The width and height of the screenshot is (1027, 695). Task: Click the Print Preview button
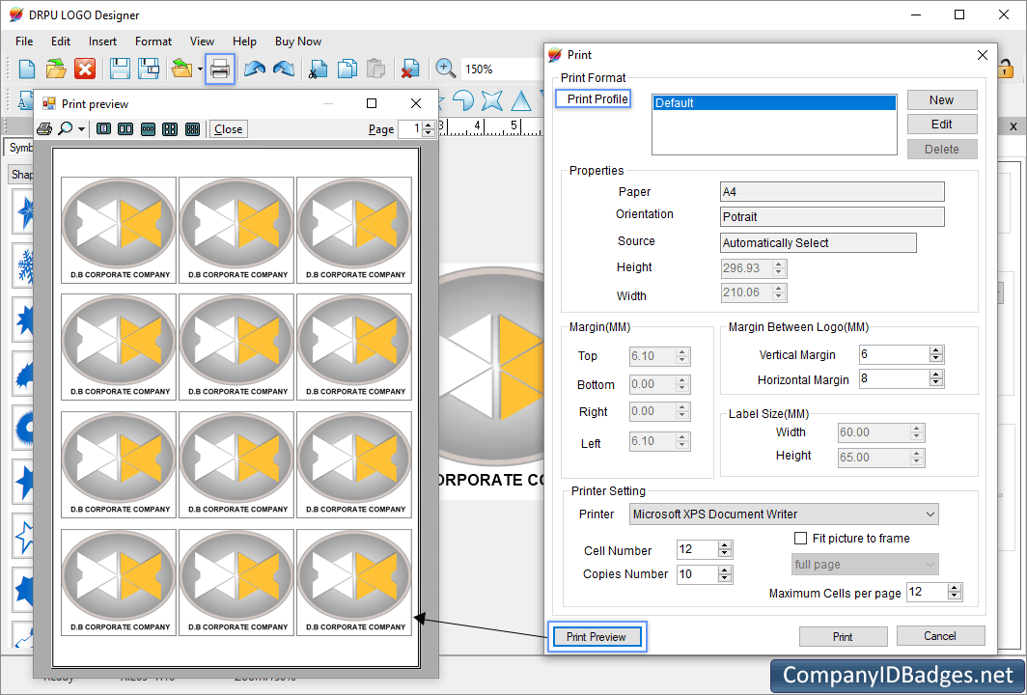point(597,637)
